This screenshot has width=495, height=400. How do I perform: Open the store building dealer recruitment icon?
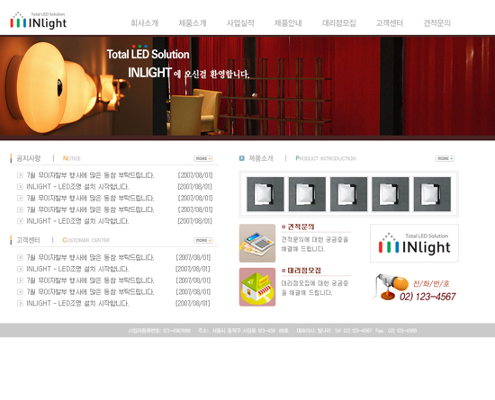point(257,287)
